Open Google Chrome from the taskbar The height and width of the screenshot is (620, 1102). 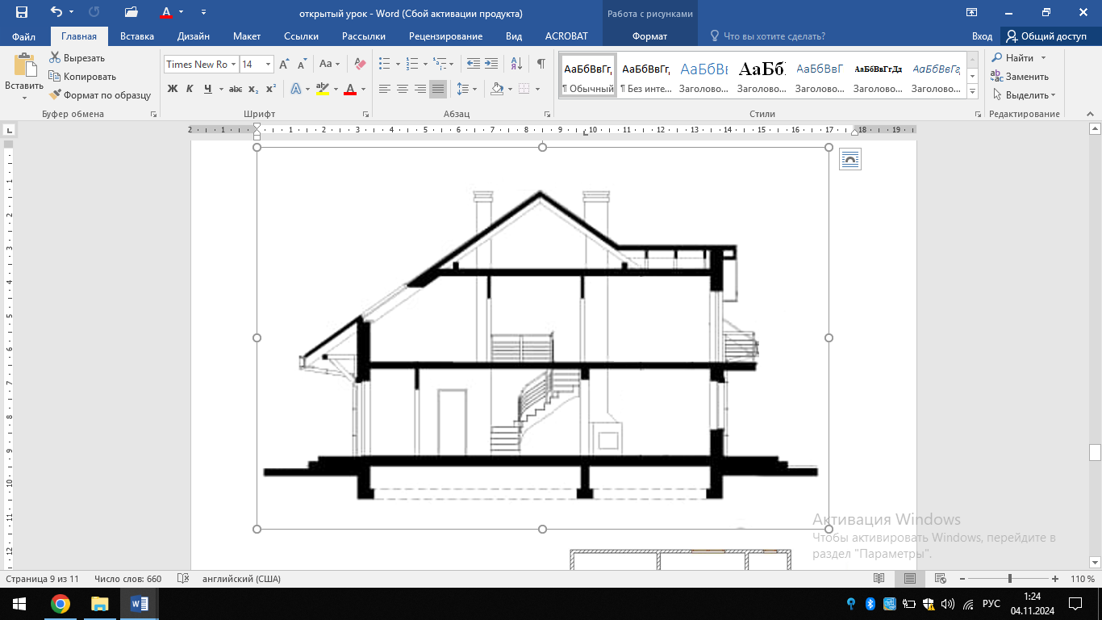pos(60,604)
